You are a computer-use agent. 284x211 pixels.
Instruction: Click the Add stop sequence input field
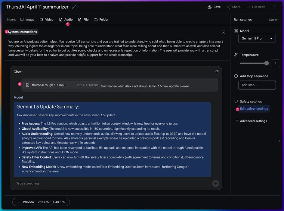[257, 85]
